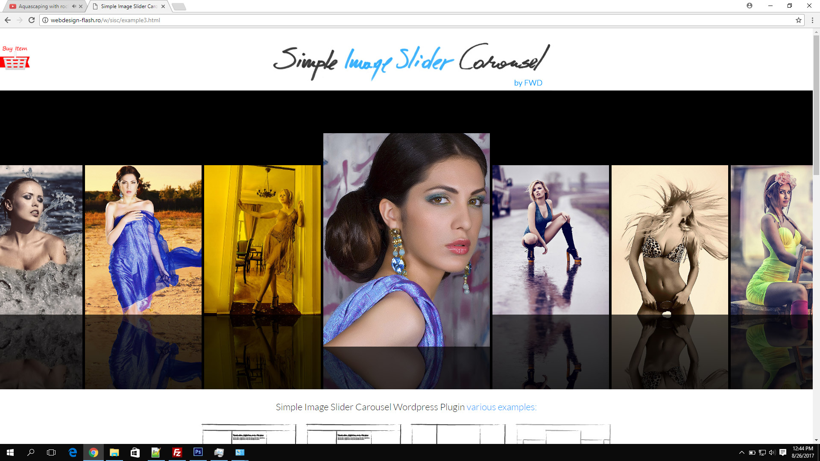The width and height of the screenshot is (820, 461).
Task: Open the Windows Store from the taskbar
Action: pyautogui.click(x=135, y=453)
